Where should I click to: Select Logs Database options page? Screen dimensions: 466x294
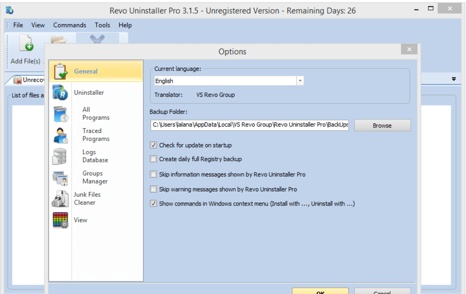coord(95,156)
